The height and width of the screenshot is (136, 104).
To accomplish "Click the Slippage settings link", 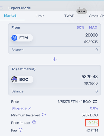I will point(19,108).
